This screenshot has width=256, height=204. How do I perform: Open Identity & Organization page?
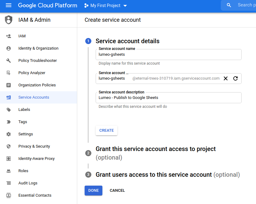39,48
